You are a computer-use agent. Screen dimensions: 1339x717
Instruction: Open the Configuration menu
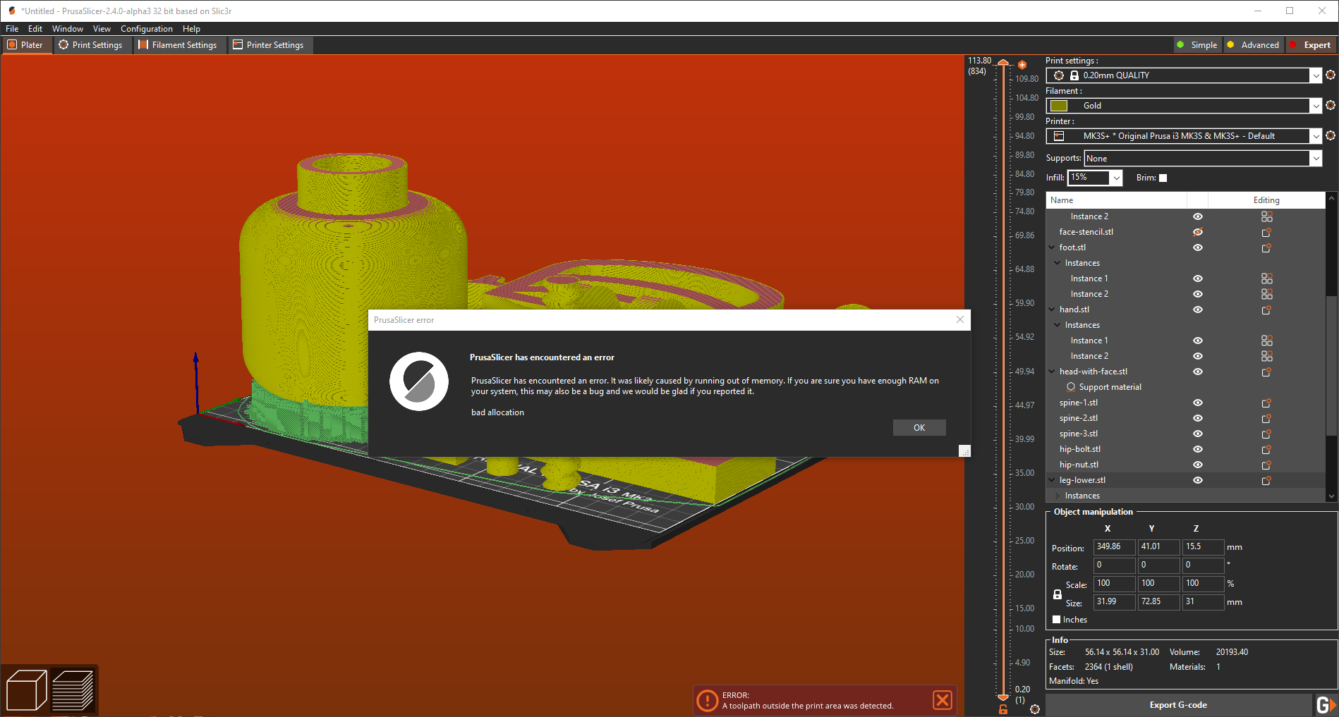[x=146, y=28]
